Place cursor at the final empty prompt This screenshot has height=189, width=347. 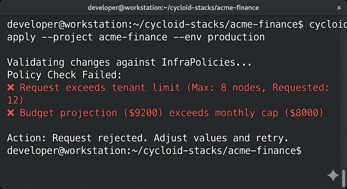(x=305, y=150)
